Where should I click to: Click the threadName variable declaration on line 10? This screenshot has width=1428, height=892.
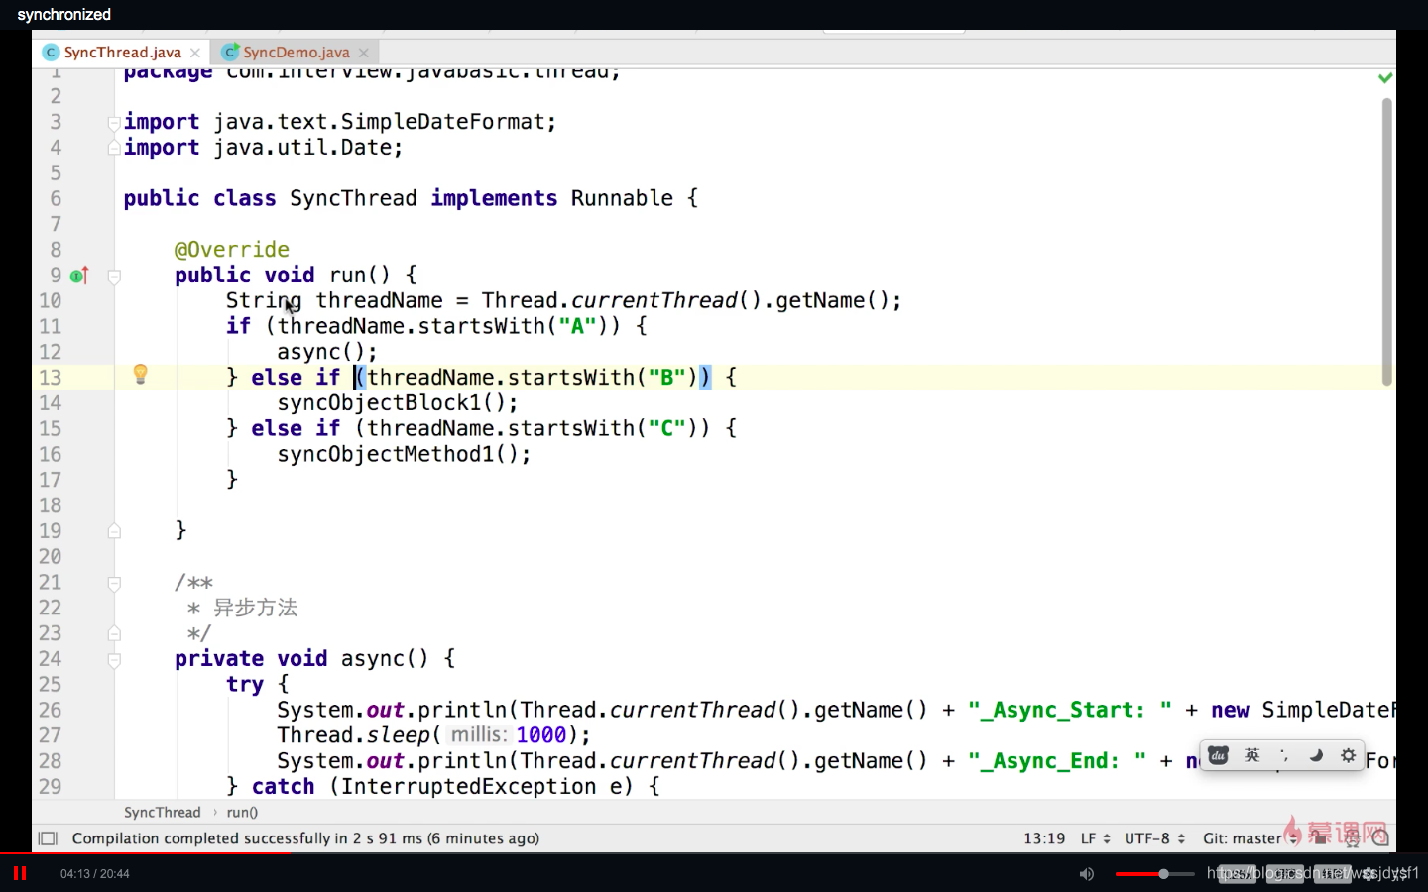[x=379, y=300]
